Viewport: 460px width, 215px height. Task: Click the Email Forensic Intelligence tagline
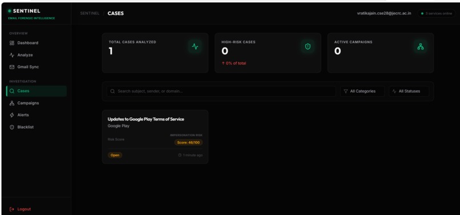pos(31,18)
